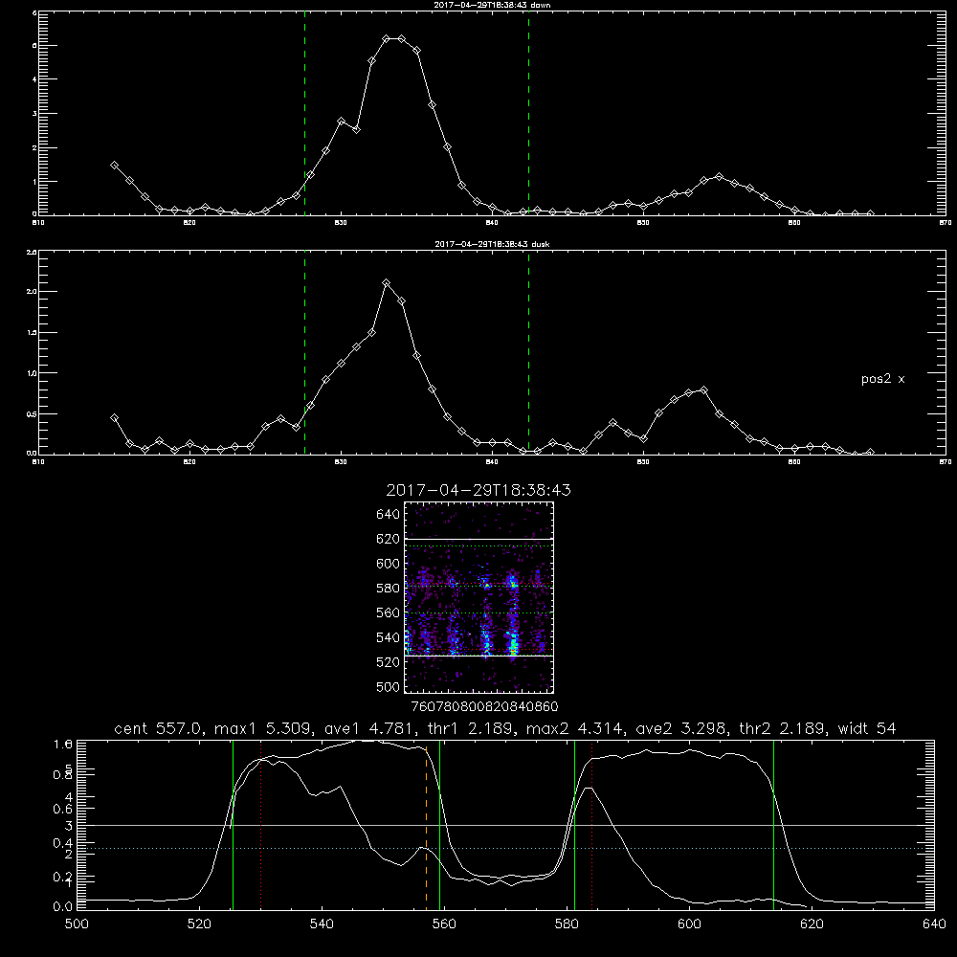Click the upper white horizontal line in heat map
Screen dimensions: 957x957
click(479, 539)
